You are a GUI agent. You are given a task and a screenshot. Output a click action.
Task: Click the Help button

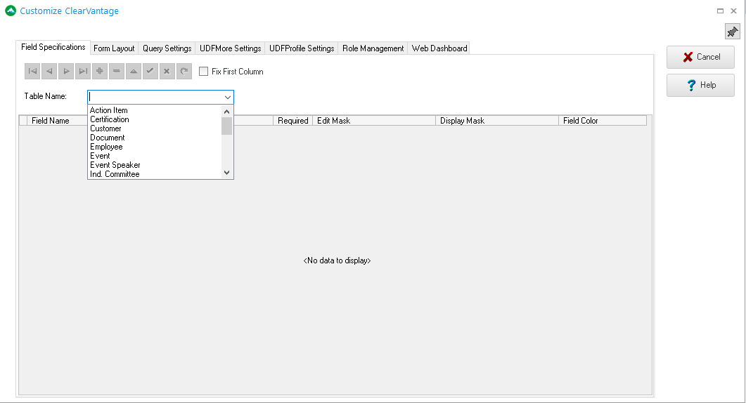click(700, 85)
